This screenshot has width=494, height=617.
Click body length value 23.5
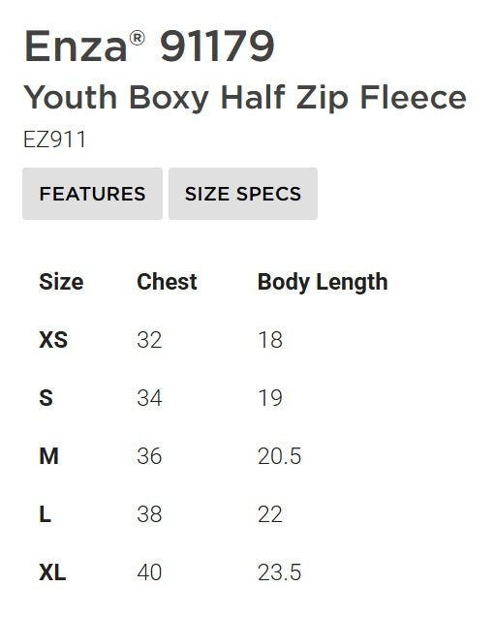pyautogui.click(x=280, y=572)
